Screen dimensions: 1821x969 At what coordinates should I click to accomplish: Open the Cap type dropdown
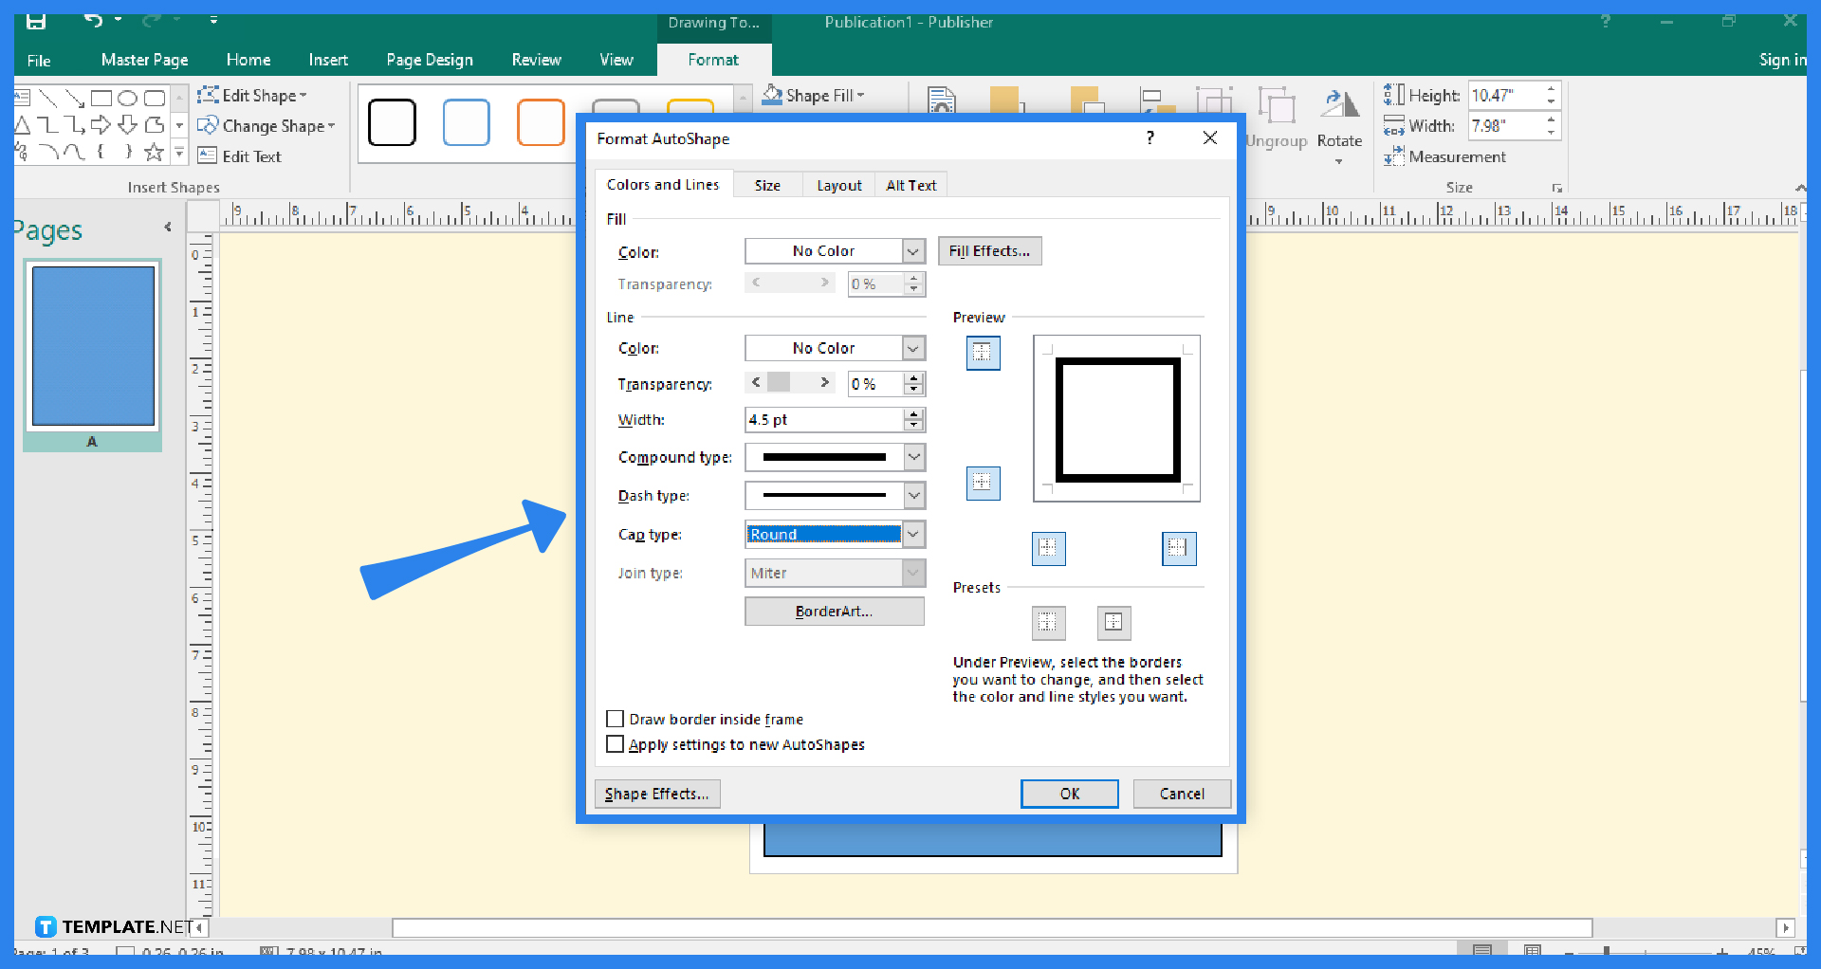pos(911,534)
